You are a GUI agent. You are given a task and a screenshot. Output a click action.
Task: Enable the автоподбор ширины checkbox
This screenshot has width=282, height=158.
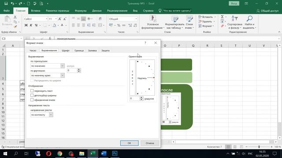click(32, 95)
